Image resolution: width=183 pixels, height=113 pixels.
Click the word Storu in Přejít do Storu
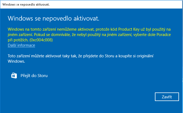tap(43, 76)
